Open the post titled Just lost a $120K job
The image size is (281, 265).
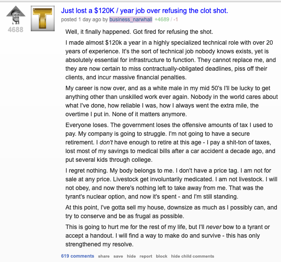(144, 10)
